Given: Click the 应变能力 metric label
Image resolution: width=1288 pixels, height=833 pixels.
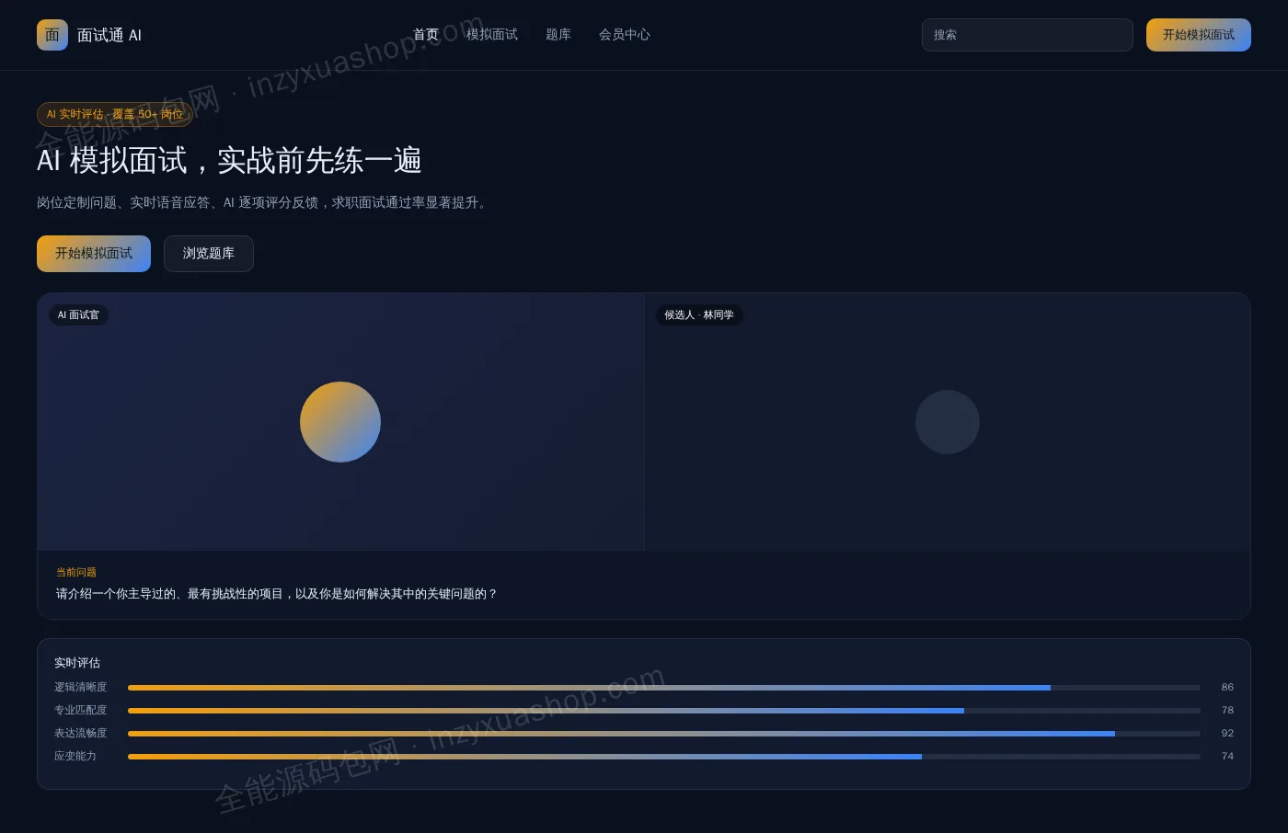Looking at the screenshot, I should 75,757.
